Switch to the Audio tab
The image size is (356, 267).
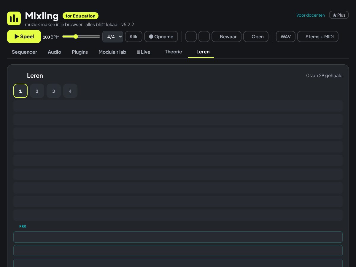54,52
